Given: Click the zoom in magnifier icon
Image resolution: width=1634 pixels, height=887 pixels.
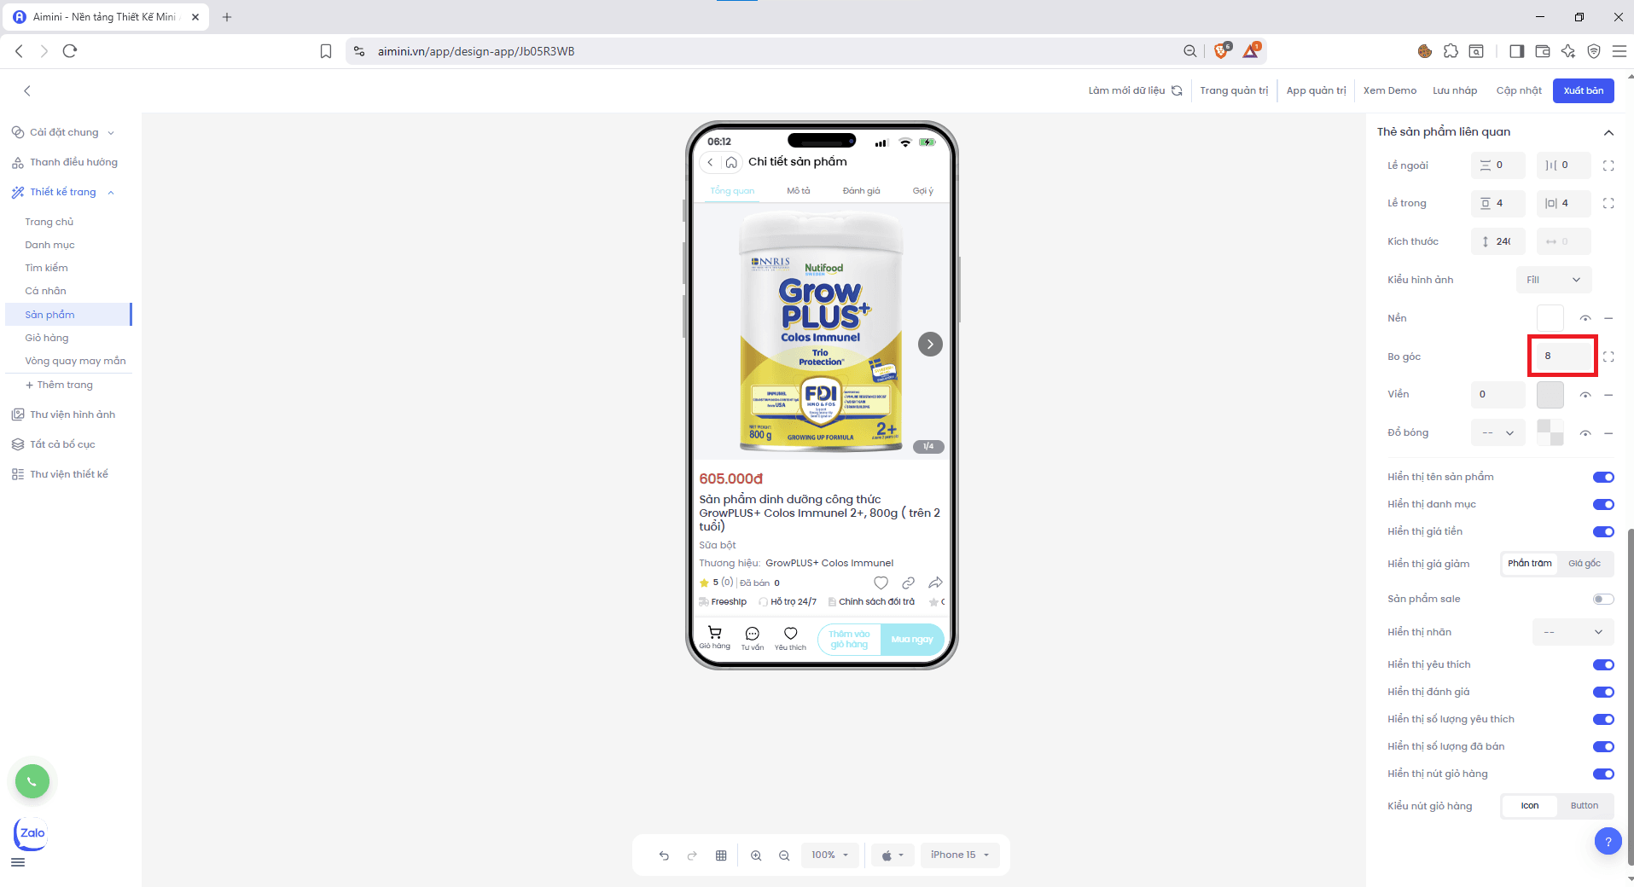Looking at the screenshot, I should pos(756,855).
